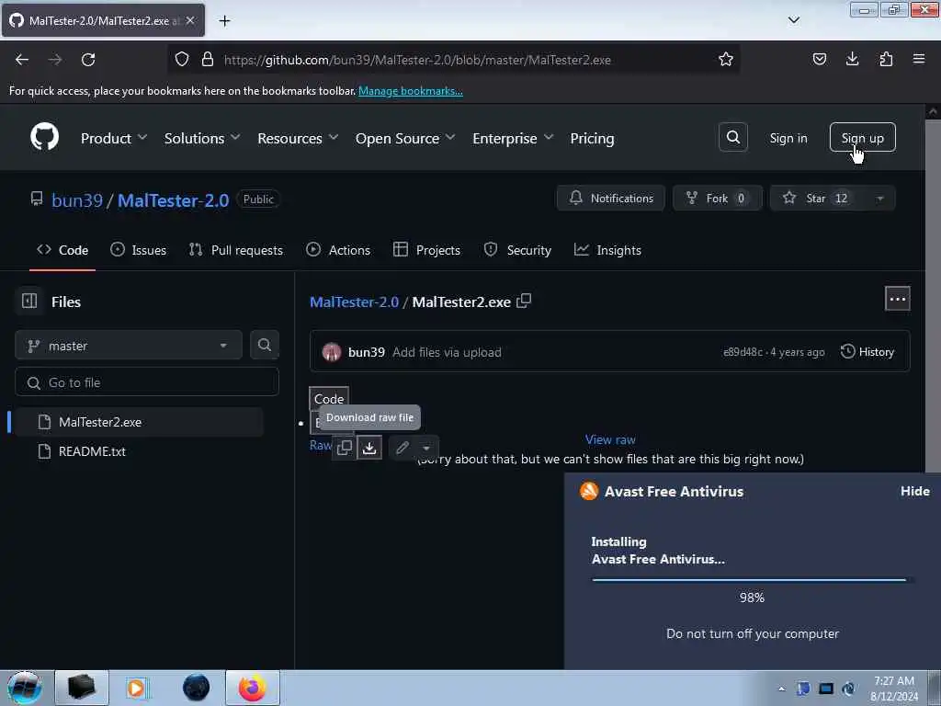Click MalTester-2.0 breadcrumb above the file
Image resolution: width=941 pixels, height=706 pixels.
coord(354,302)
